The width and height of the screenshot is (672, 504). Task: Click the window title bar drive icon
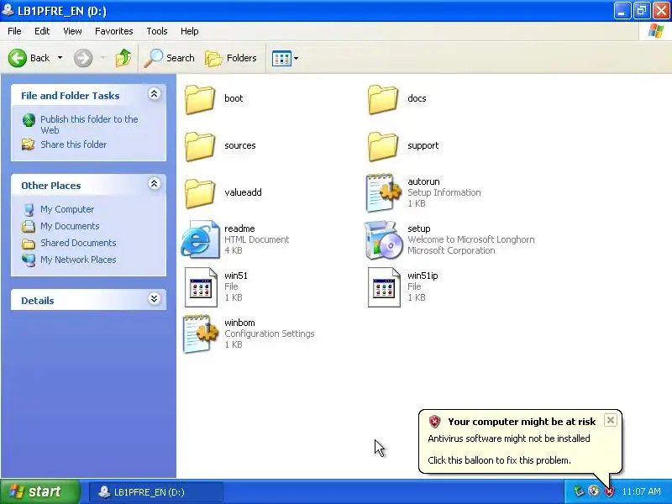pyautogui.click(x=8, y=10)
